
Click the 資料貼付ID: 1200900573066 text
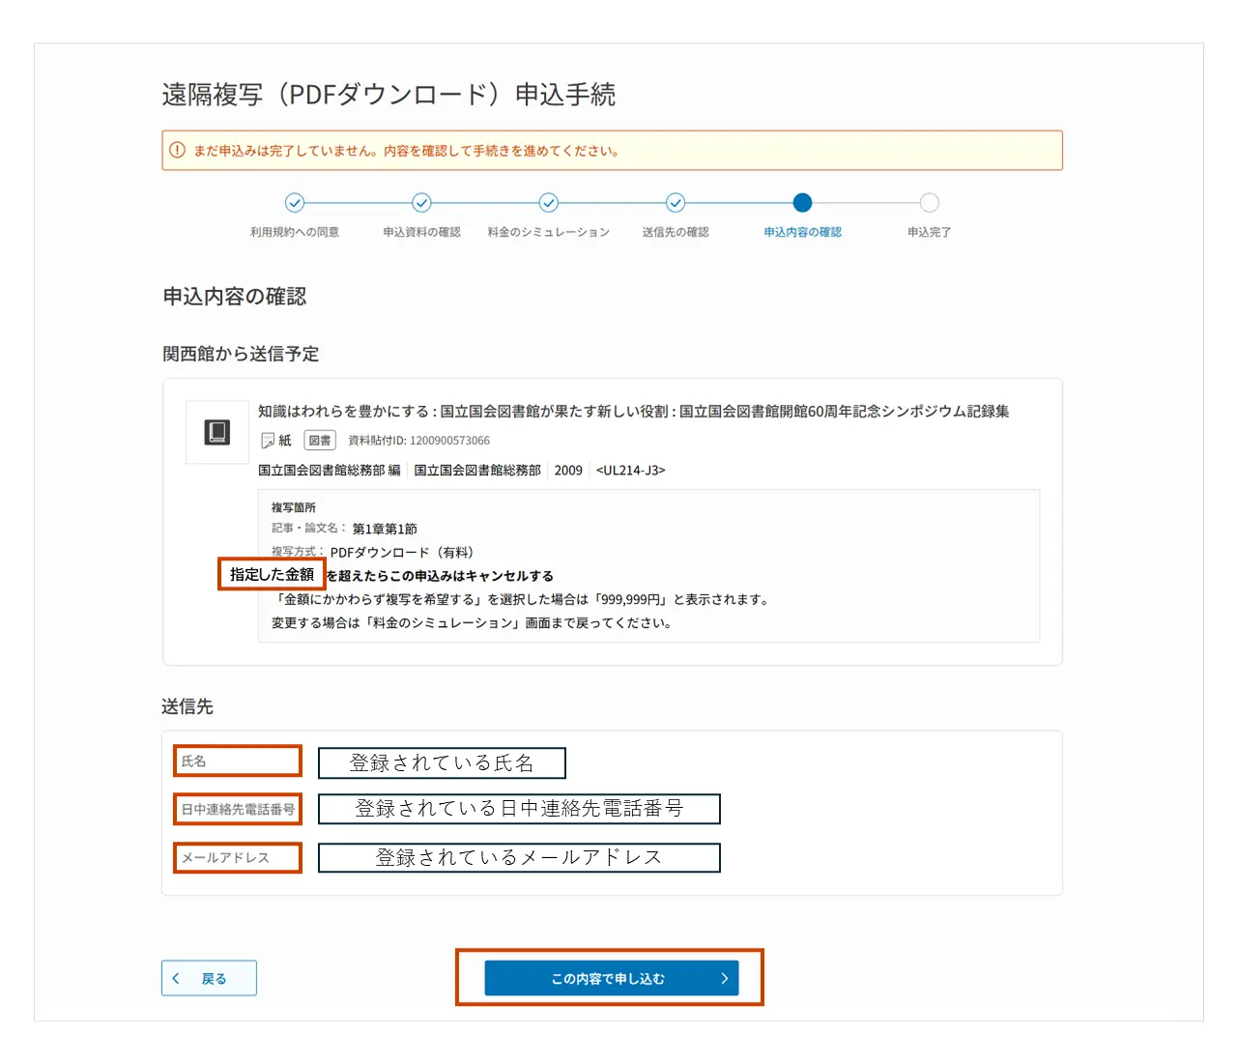[418, 441]
